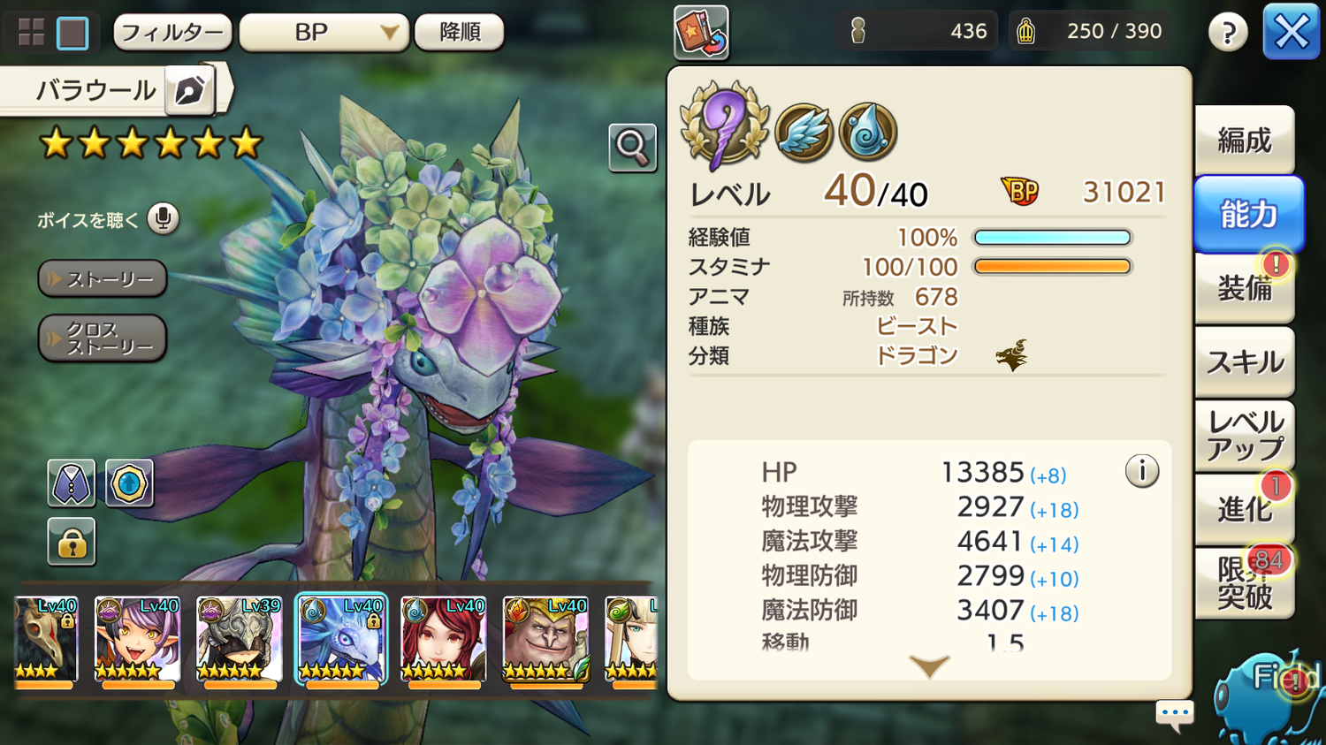Toggle 降順 sort order
This screenshot has height=745, width=1326.
pyautogui.click(x=460, y=33)
